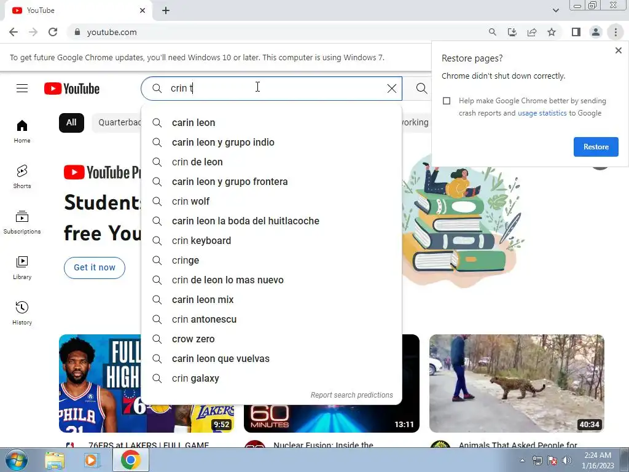Choose suggestion 'crin wolf'

pyautogui.click(x=272, y=202)
